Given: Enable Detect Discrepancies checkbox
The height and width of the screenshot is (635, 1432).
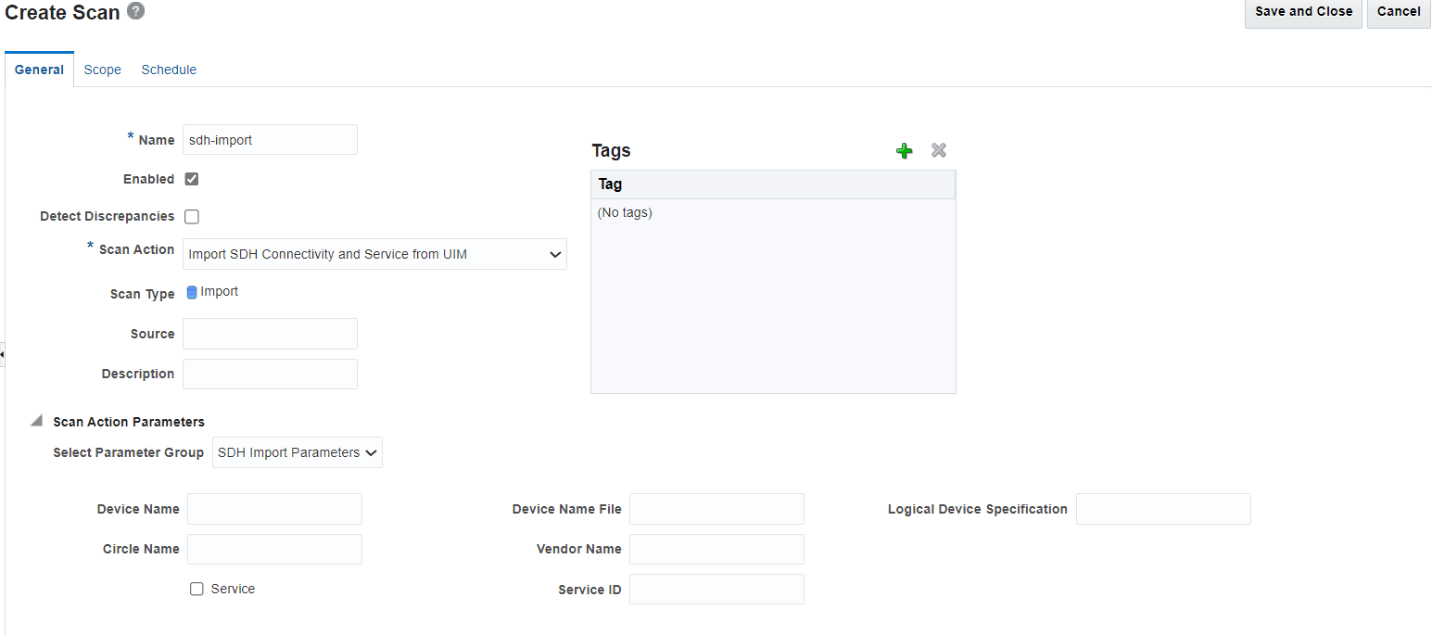Looking at the screenshot, I should pyautogui.click(x=192, y=216).
